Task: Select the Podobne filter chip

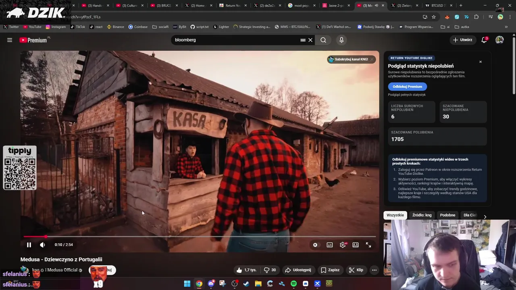Action: (447, 215)
